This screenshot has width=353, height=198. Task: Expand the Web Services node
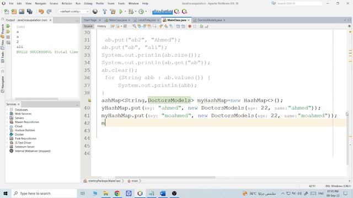tap(7, 114)
